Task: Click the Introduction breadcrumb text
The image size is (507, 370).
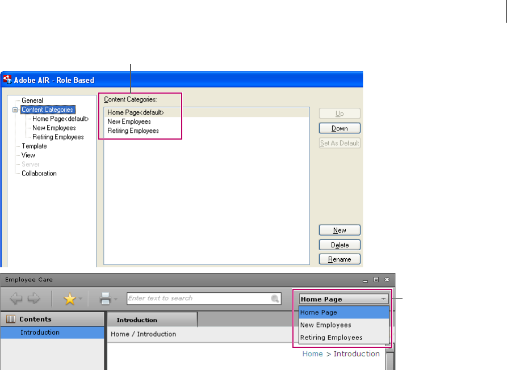Action: 357,354
